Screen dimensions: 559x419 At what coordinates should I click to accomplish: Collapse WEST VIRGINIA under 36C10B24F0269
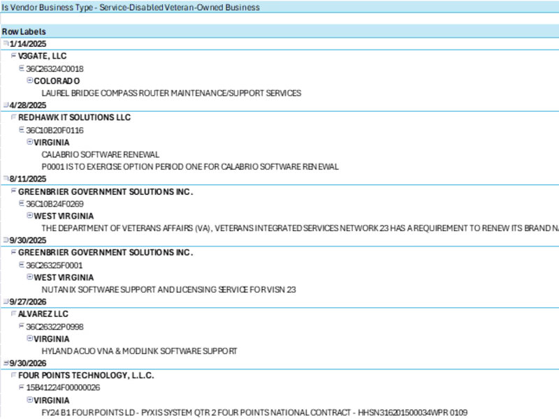(x=30, y=216)
